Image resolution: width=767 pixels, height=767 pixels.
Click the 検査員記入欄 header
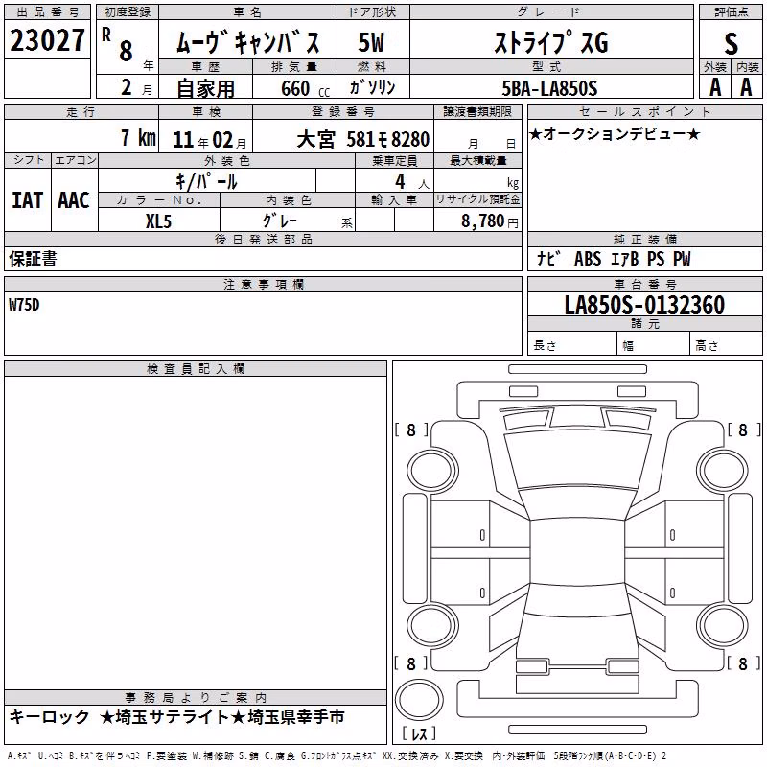[196, 369]
